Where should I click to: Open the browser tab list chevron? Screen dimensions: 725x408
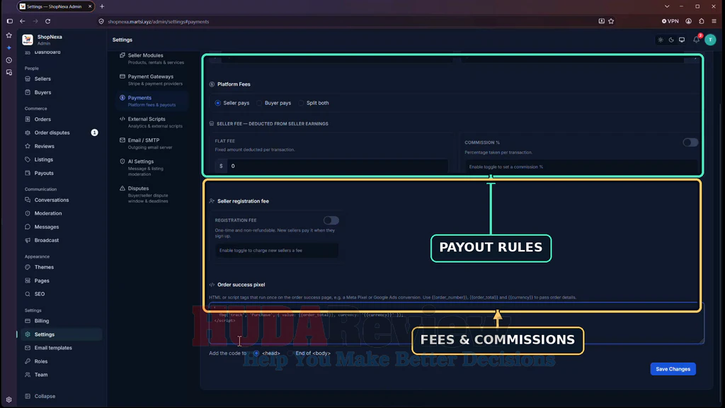(x=667, y=6)
